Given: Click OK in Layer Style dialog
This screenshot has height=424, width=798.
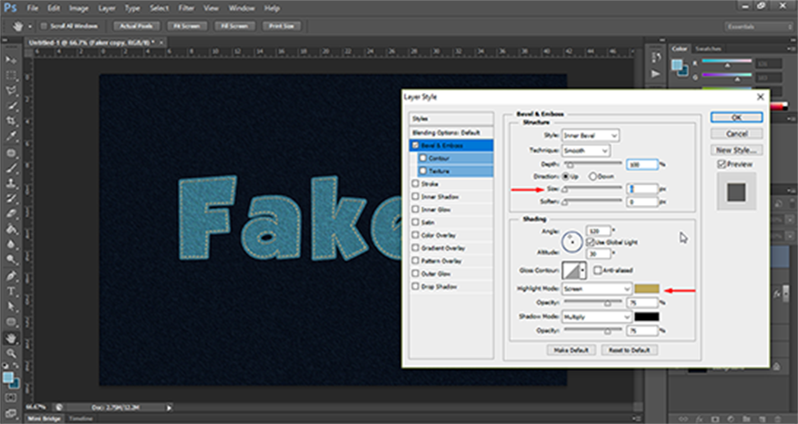Looking at the screenshot, I should click(737, 117).
